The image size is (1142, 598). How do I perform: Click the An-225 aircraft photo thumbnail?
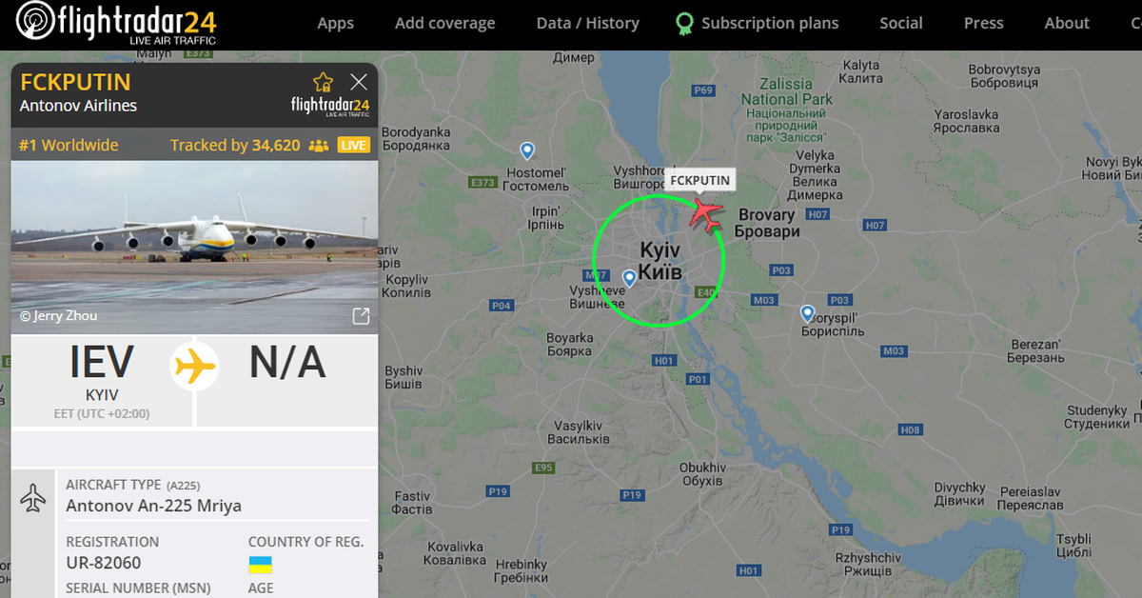[x=194, y=247]
